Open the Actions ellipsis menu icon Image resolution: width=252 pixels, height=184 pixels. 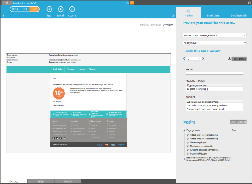72,9
